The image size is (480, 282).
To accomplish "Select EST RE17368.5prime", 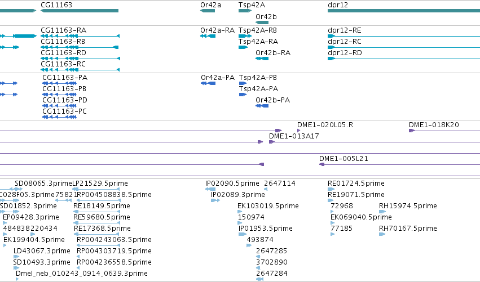I will 102,229.
